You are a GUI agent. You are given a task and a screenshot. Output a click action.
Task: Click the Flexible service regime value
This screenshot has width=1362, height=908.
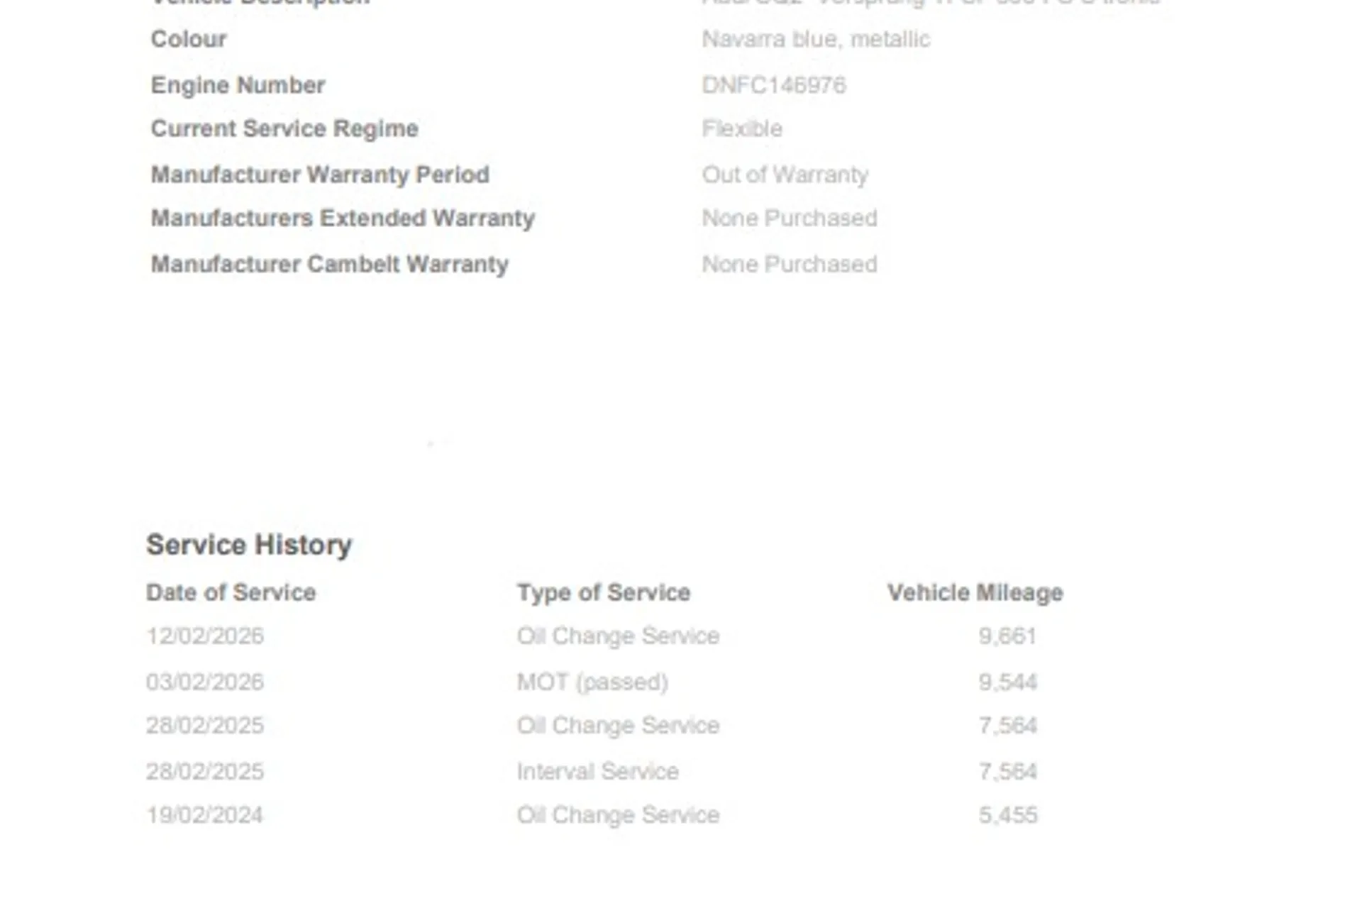tap(742, 128)
